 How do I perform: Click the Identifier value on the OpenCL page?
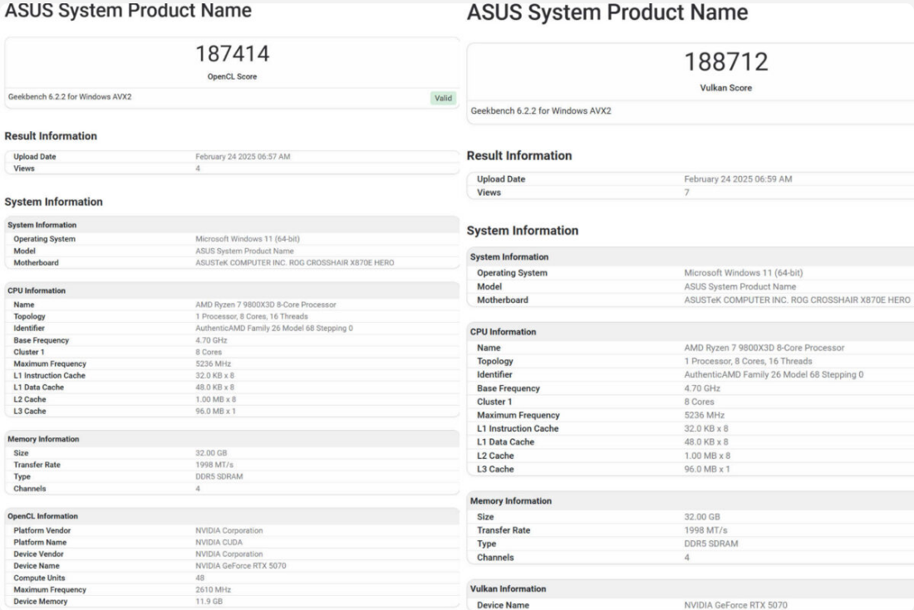[274, 329]
